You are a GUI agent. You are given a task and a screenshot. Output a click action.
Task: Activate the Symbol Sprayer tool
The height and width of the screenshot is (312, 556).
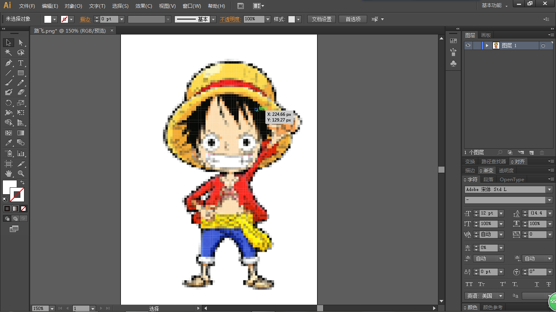9,154
